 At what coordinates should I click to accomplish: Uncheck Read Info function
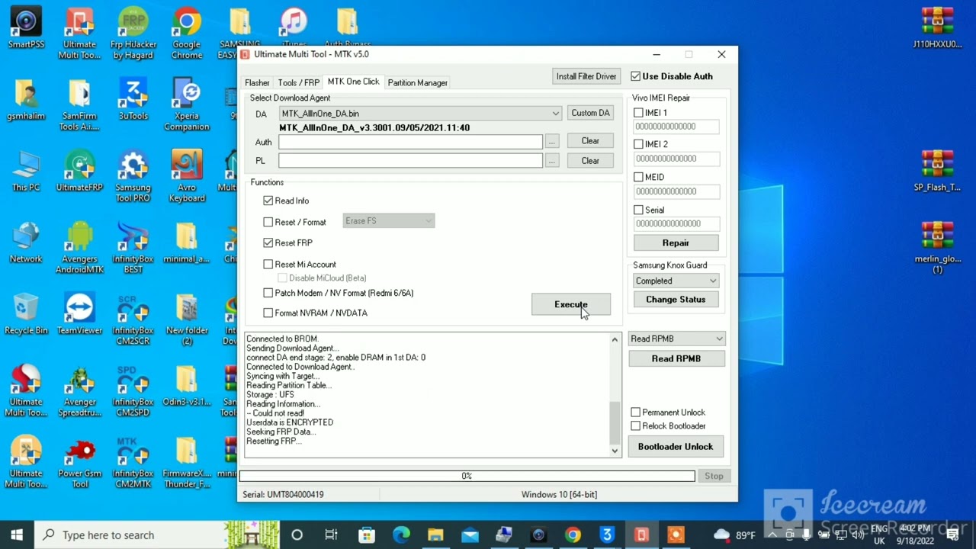click(x=268, y=201)
